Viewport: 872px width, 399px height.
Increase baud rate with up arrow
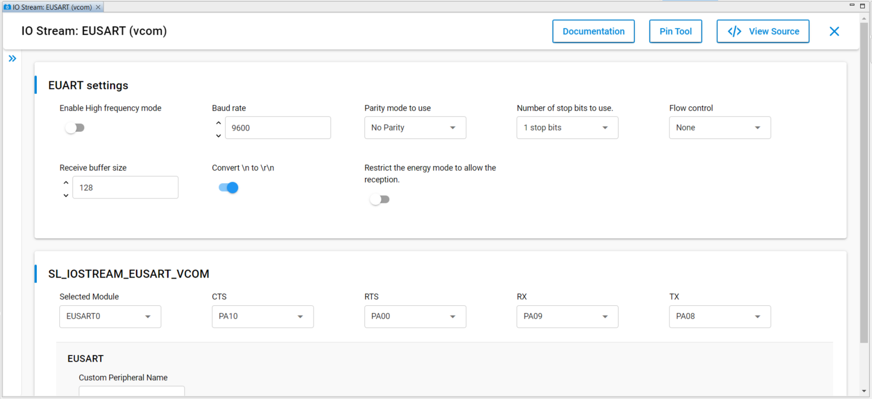tap(218, 123)
